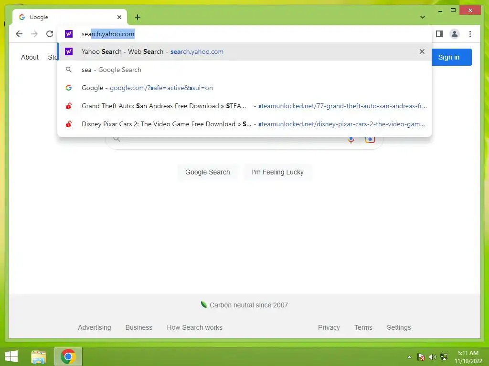Reload the page with refresh icon
Screen dimensions: 489x366
(x=50, y=34)
